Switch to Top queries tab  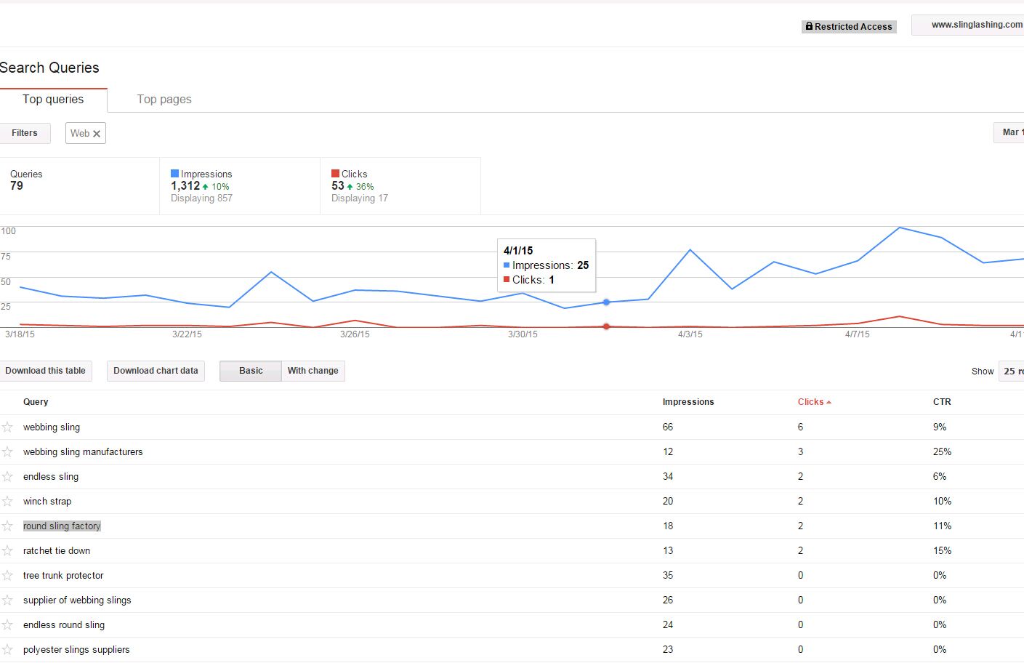[x=53, y=100]
